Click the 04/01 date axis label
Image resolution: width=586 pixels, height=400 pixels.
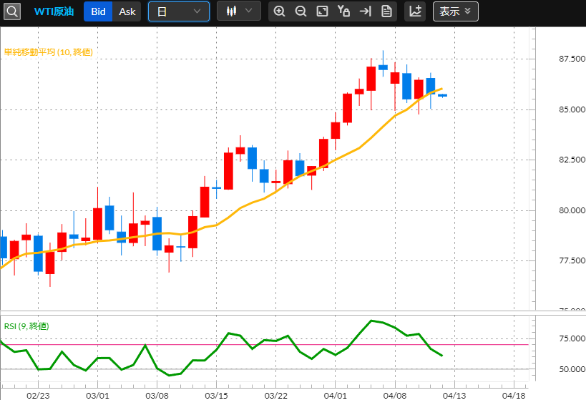click(x=336, y=396)
